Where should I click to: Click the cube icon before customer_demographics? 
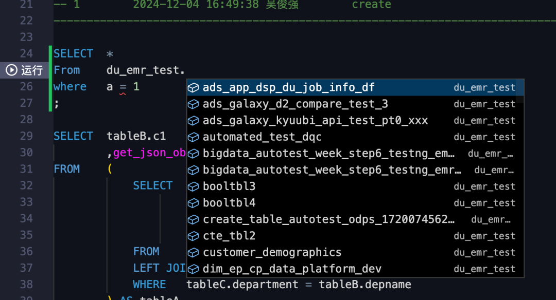193,252
